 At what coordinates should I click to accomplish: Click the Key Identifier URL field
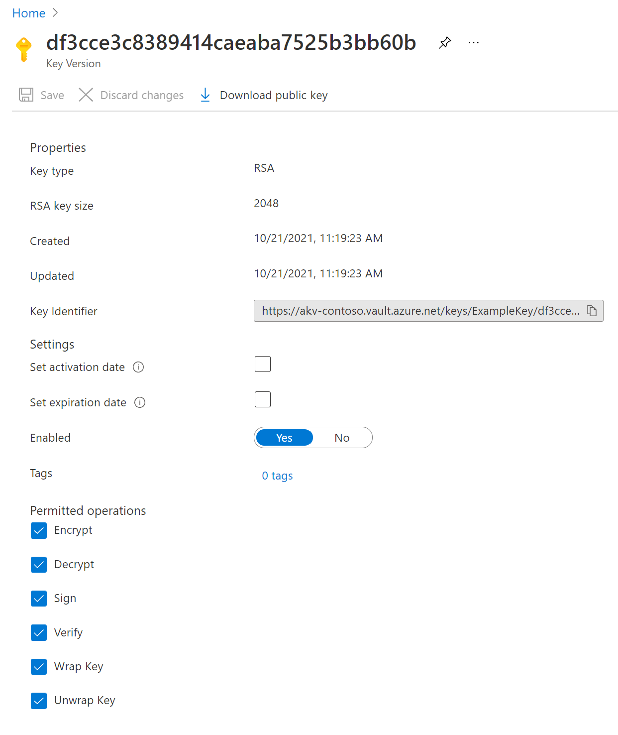(x=420, y=311)
